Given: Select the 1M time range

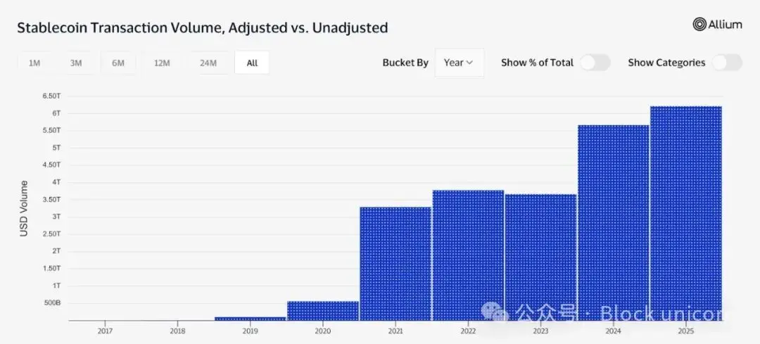Looking at the screenshot, I should [x=34, y=63].
